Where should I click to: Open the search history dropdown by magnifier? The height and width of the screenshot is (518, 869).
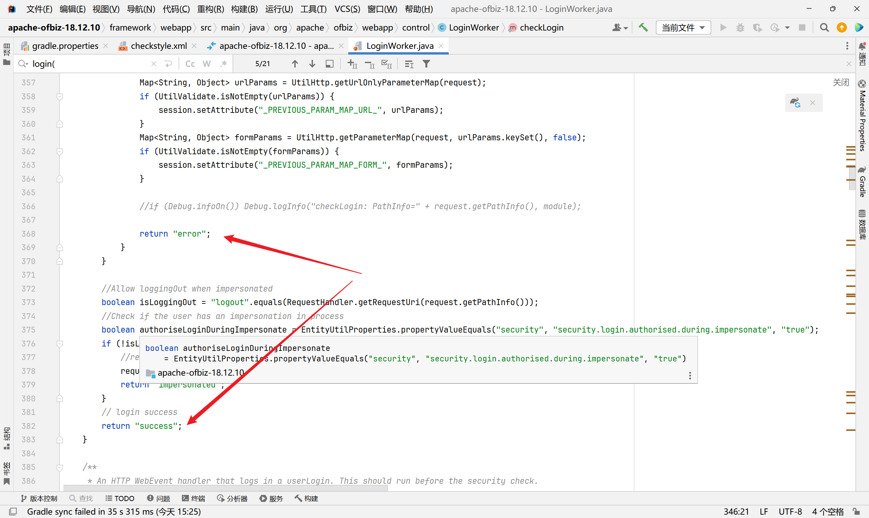click(x=23, y=64)
